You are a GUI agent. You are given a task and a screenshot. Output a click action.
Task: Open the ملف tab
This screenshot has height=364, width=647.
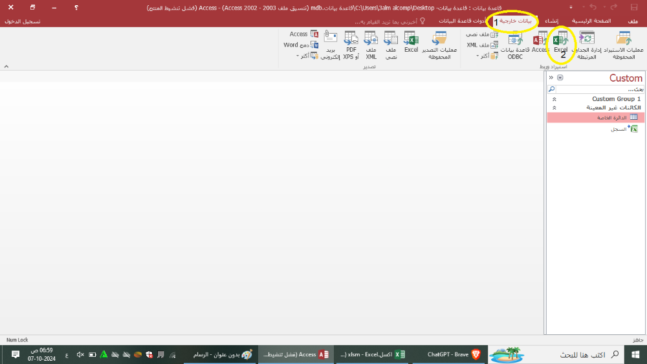coord(633,21)
